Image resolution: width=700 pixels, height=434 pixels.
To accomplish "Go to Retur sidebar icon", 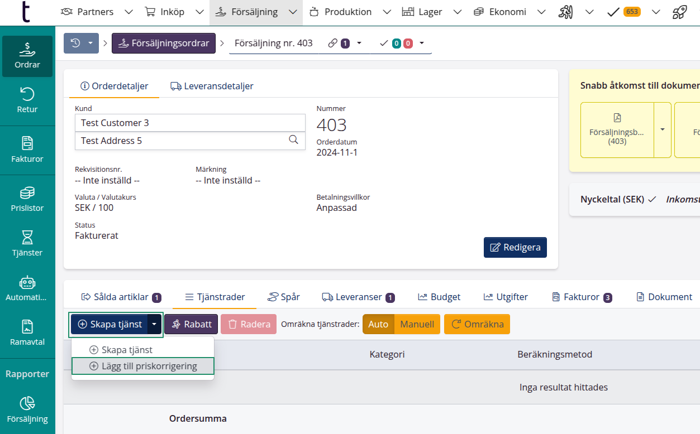I will pyautogui.click(x=27, y=100).
